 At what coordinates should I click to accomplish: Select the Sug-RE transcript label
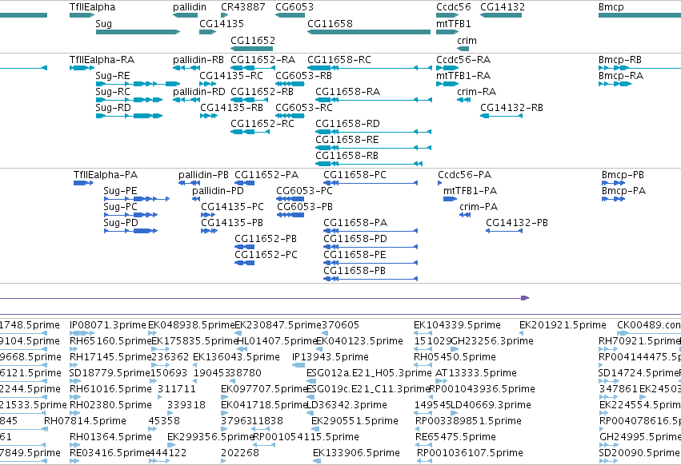tap(113, 76)
